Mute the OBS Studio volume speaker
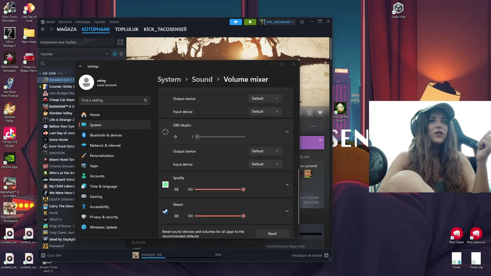The width and height of the screenshot is (491, 276). pyautogui.click(x=175, y=137)
